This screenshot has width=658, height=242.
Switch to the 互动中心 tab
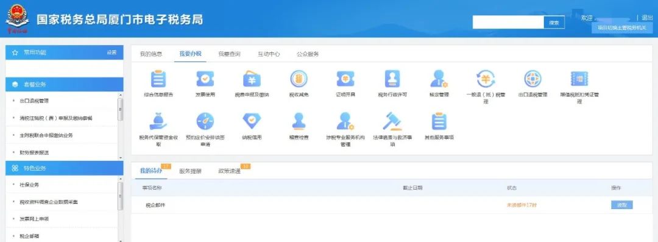coord(269,54)
